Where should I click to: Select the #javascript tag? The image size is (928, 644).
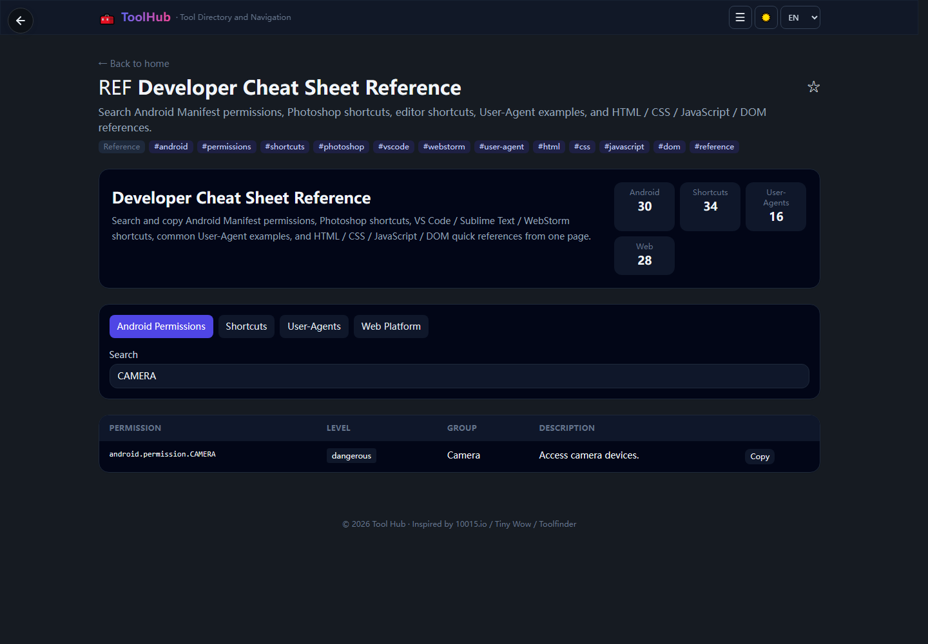click(x=624, y=147)
